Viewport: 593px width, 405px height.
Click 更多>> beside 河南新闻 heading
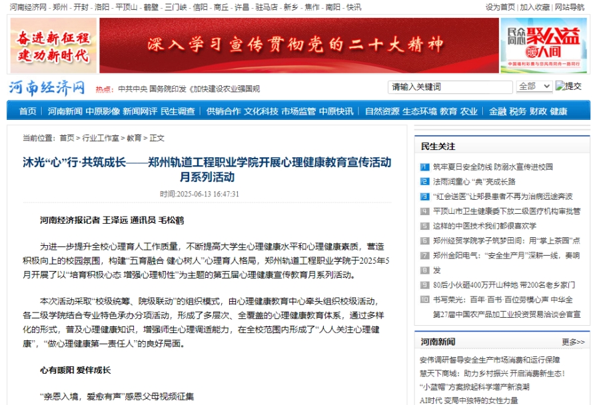[573, 342]
